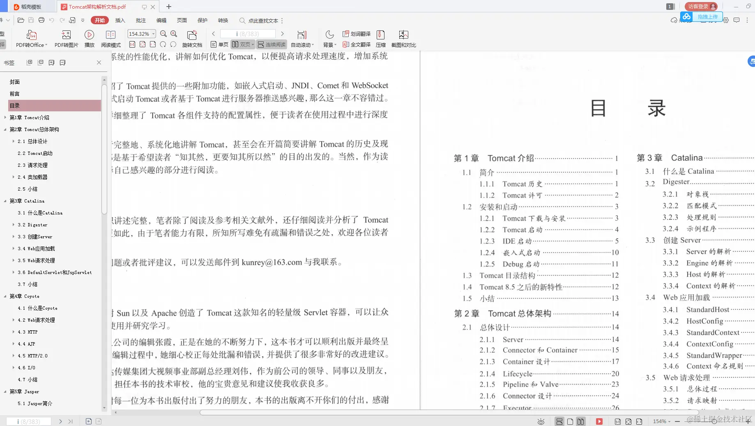Open the 前言 bookmark
Image resolution: width=755 pixels, height=426 pixels.
pyautogui.click(x=14, y=94)
